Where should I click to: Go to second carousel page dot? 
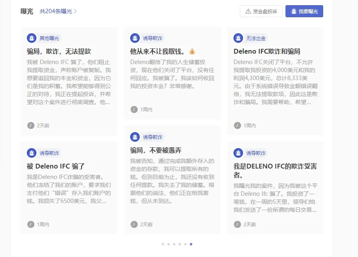tap(169, 244)
